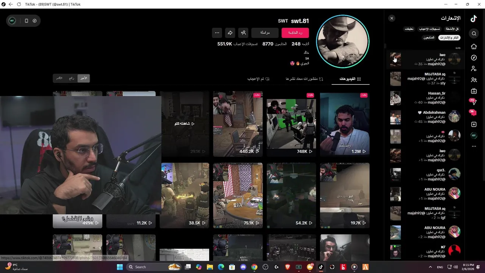The image size is (485, 273).
Task: Click the share arrow on swt.81 profile
Action: (x=230, y=33)
